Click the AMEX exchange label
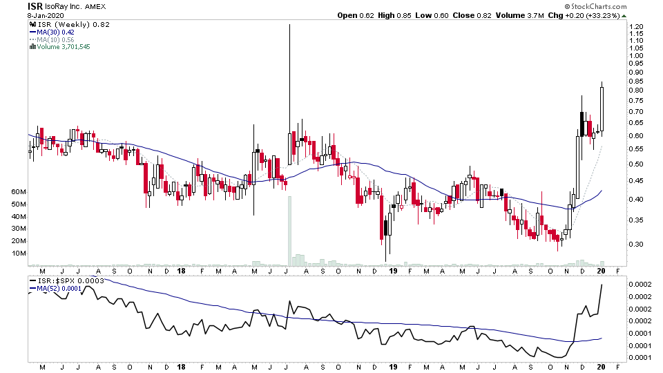 click(x=95, y=7)
